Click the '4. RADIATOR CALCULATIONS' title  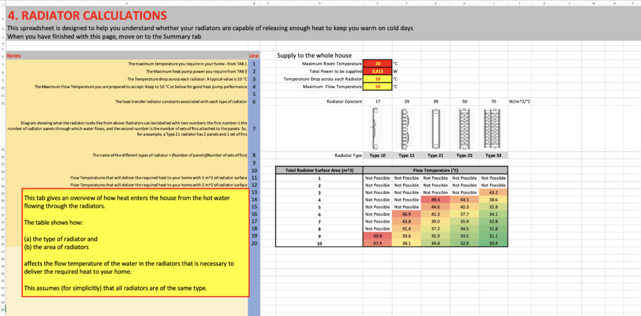[88, 16]
